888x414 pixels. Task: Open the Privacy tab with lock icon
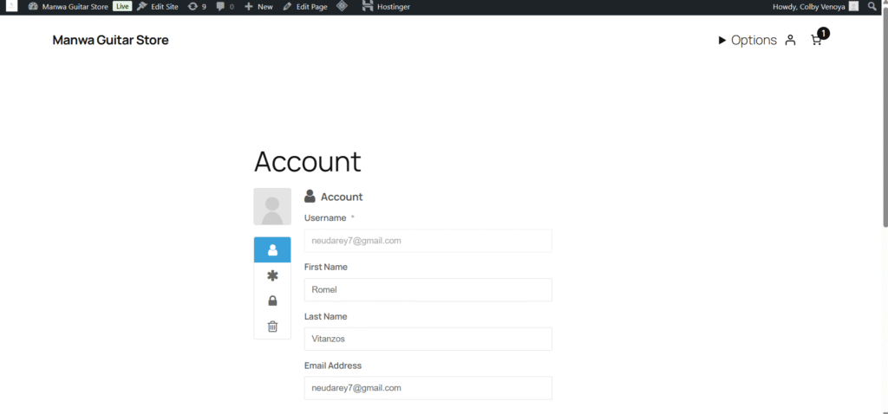point(272,301)
